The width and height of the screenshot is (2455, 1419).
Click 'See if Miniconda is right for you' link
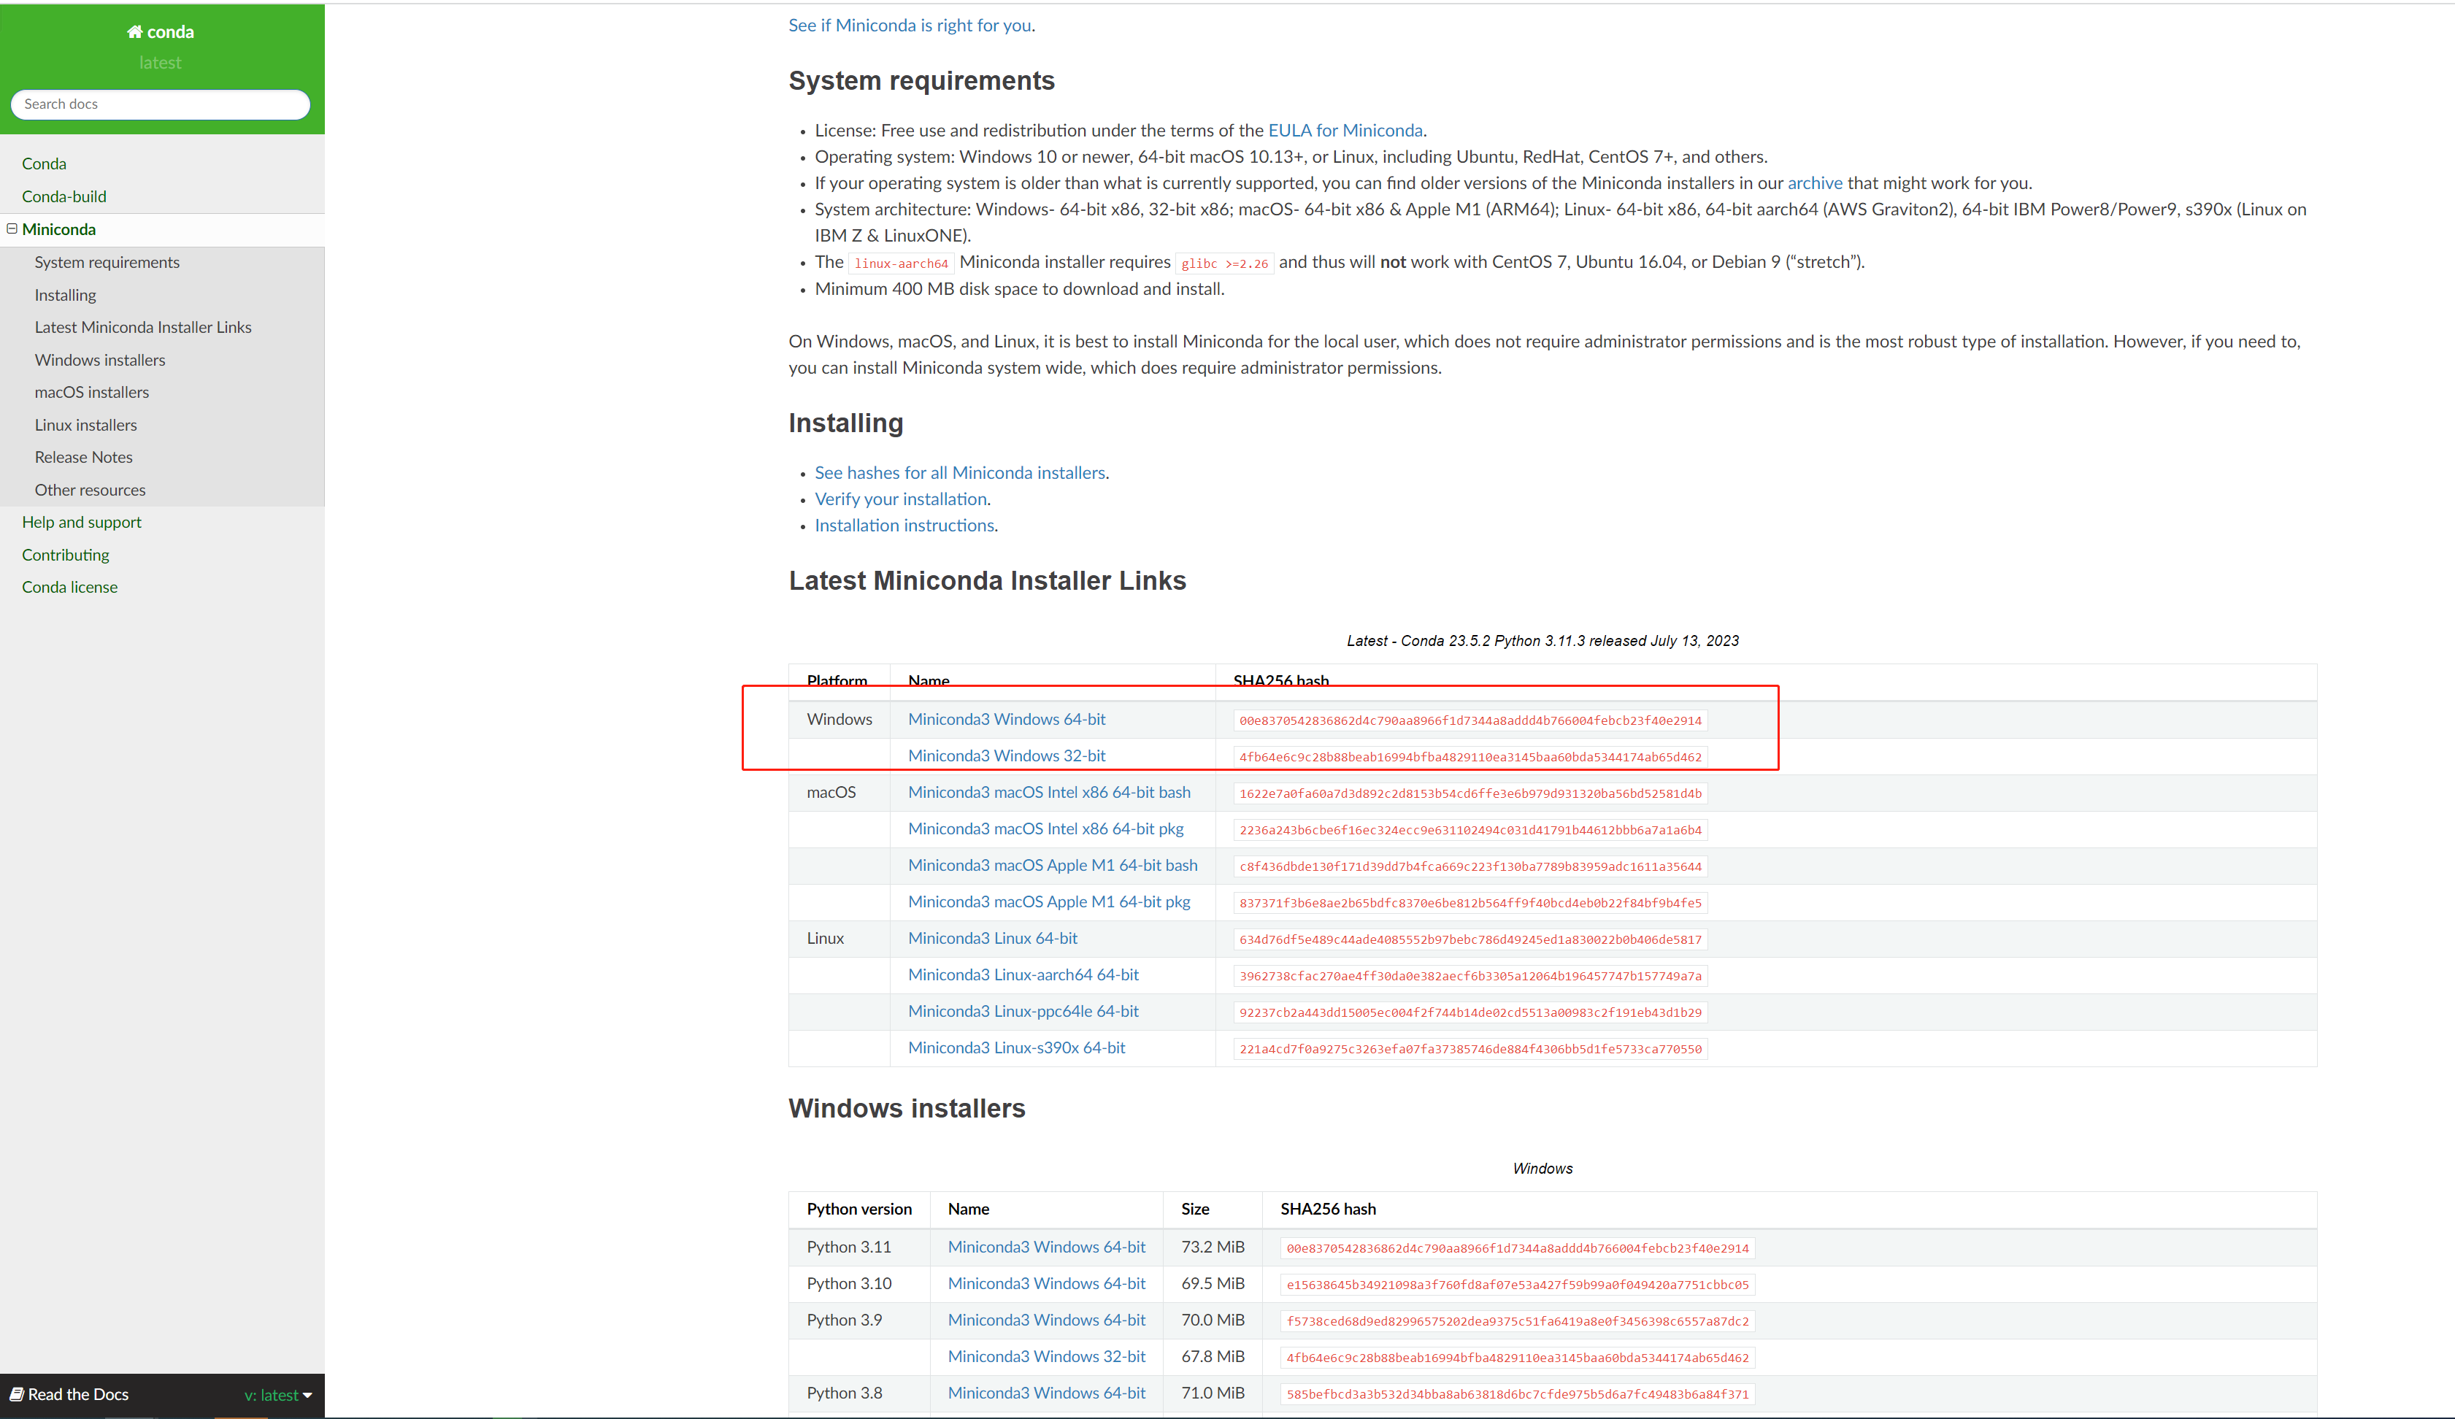click(910, 26)
